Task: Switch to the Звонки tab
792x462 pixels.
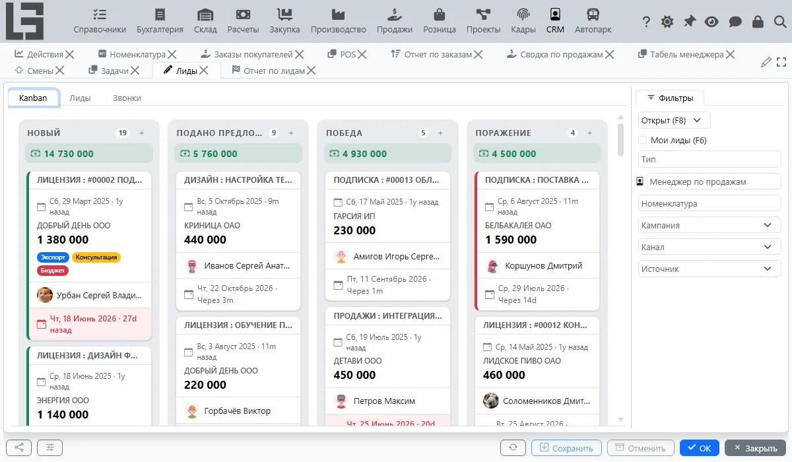Action: point(127,98)
